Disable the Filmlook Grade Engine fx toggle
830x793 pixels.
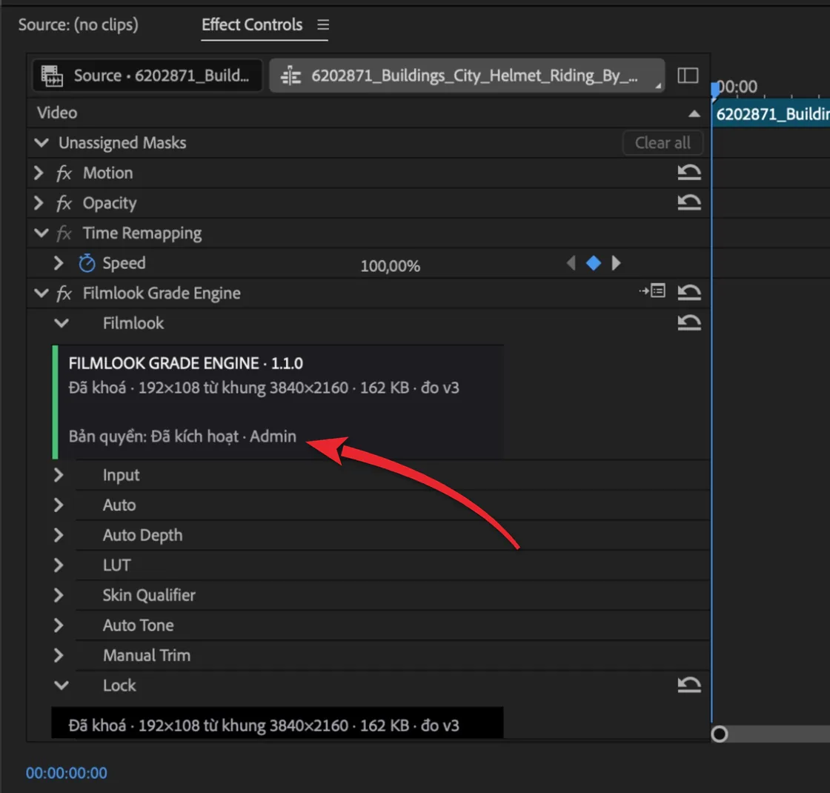point(64,293)
